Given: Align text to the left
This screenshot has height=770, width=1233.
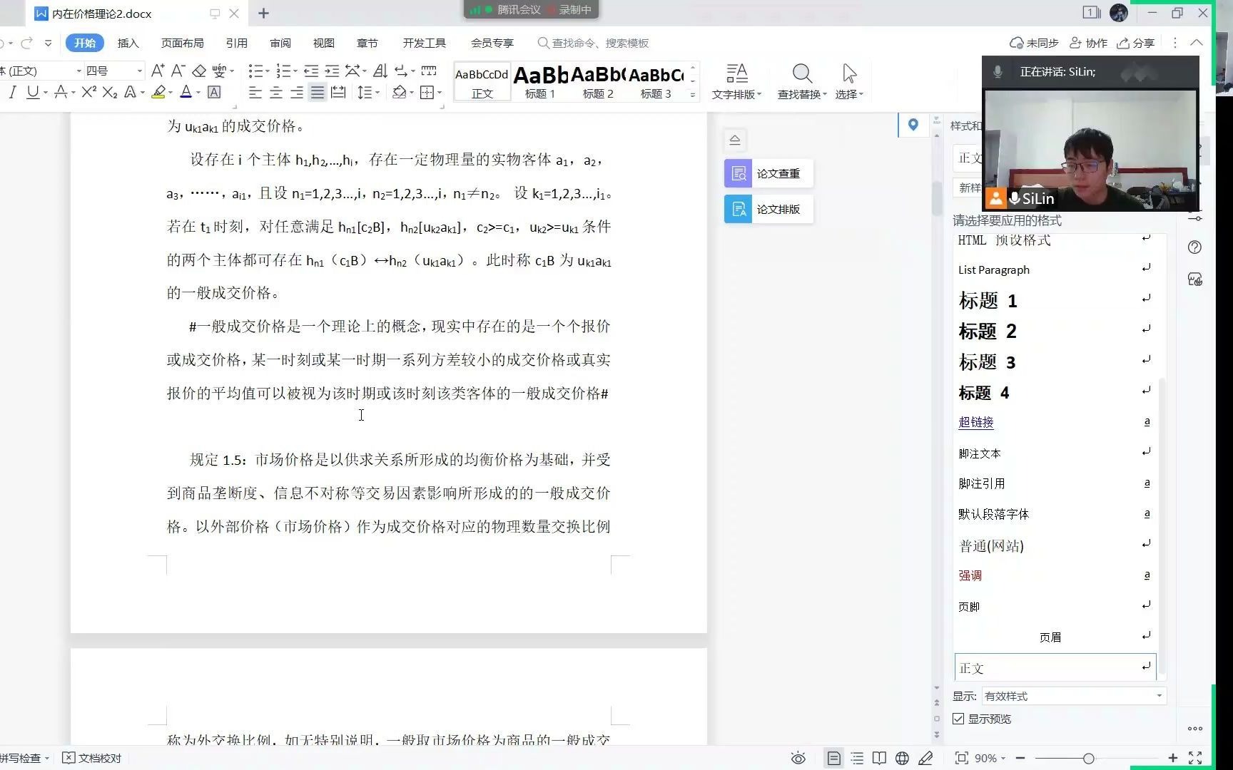Looking at the screenshot, I should (255, 92).
